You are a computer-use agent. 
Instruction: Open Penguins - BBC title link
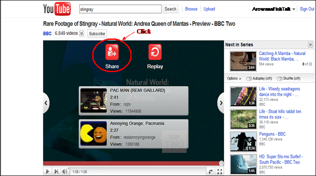click(272, 134)
